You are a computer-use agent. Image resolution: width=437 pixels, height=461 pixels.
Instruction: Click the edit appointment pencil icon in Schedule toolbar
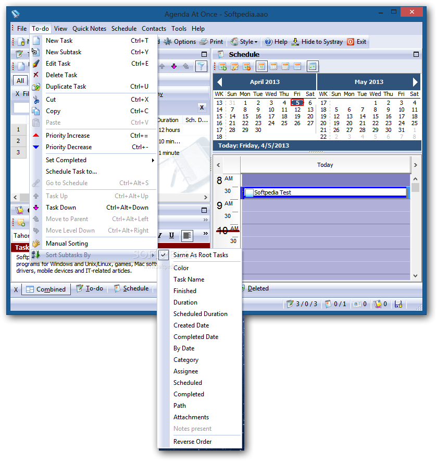[235, 66]
